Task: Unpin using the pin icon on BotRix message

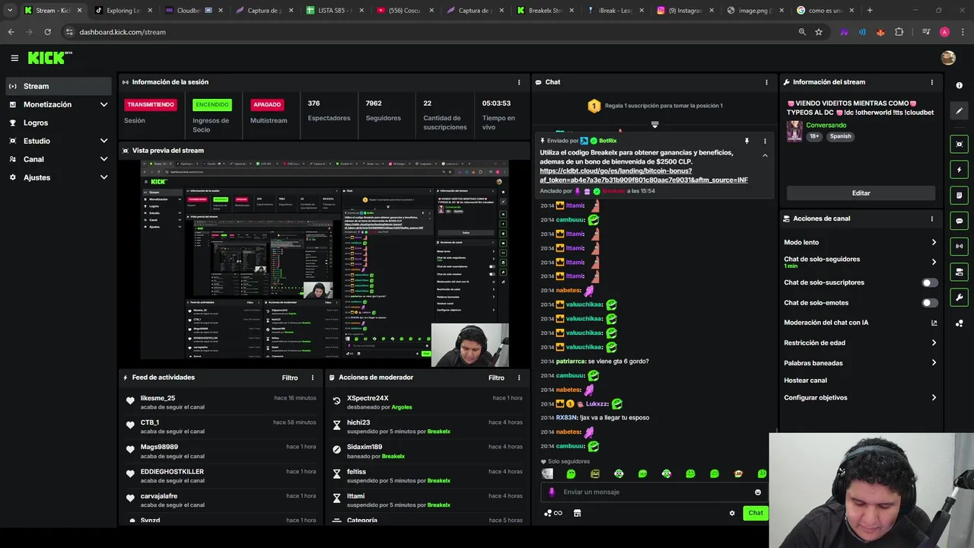Action: click(746, 141)
